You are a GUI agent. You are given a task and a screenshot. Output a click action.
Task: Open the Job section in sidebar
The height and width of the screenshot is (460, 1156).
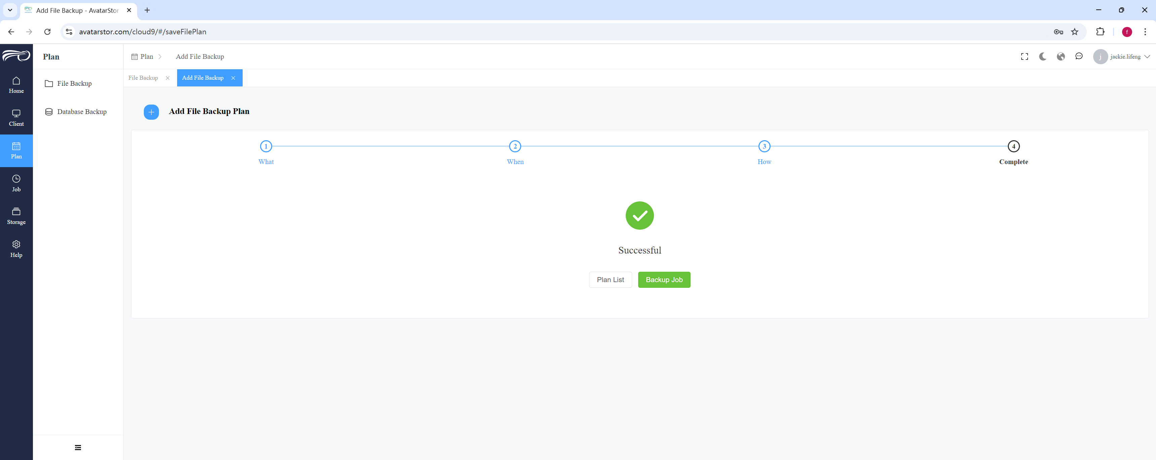click(16, 183)
